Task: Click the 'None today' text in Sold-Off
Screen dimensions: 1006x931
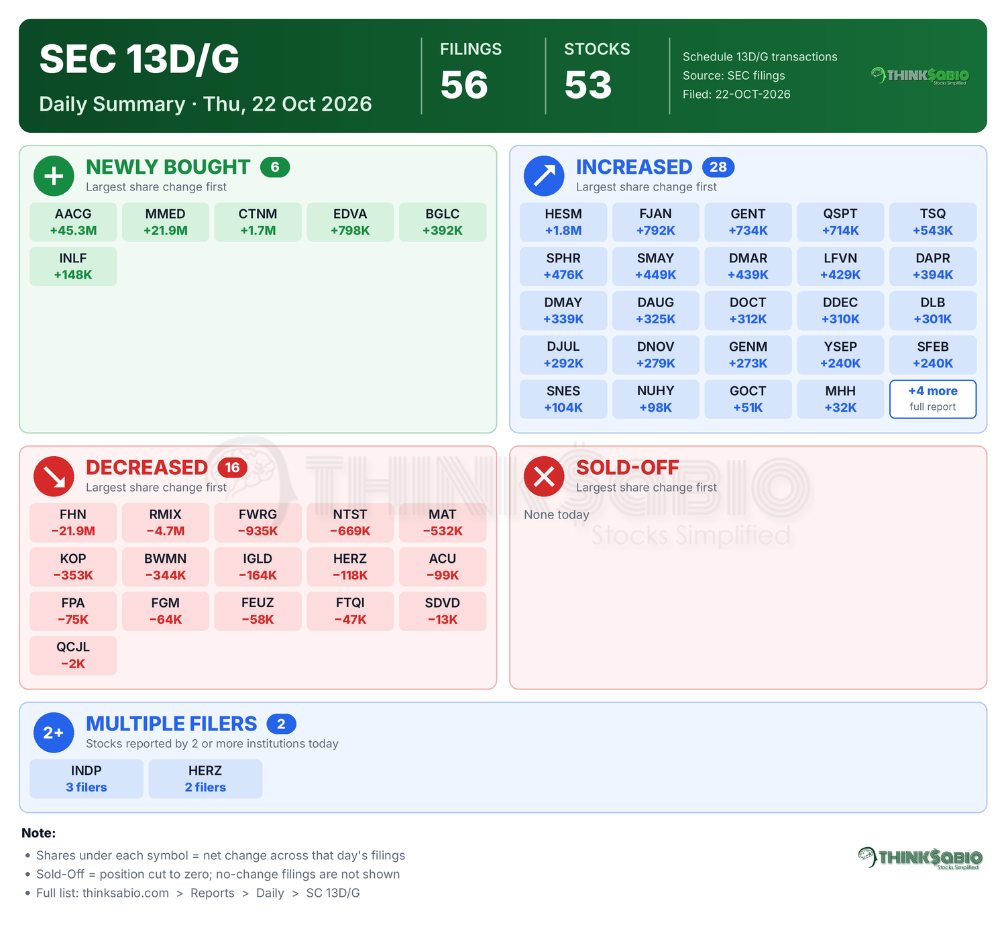Action: pos(557,514)
